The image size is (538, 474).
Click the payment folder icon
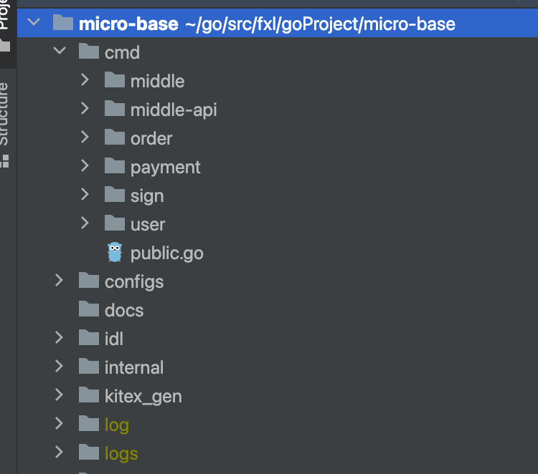(x=115, y=166)
